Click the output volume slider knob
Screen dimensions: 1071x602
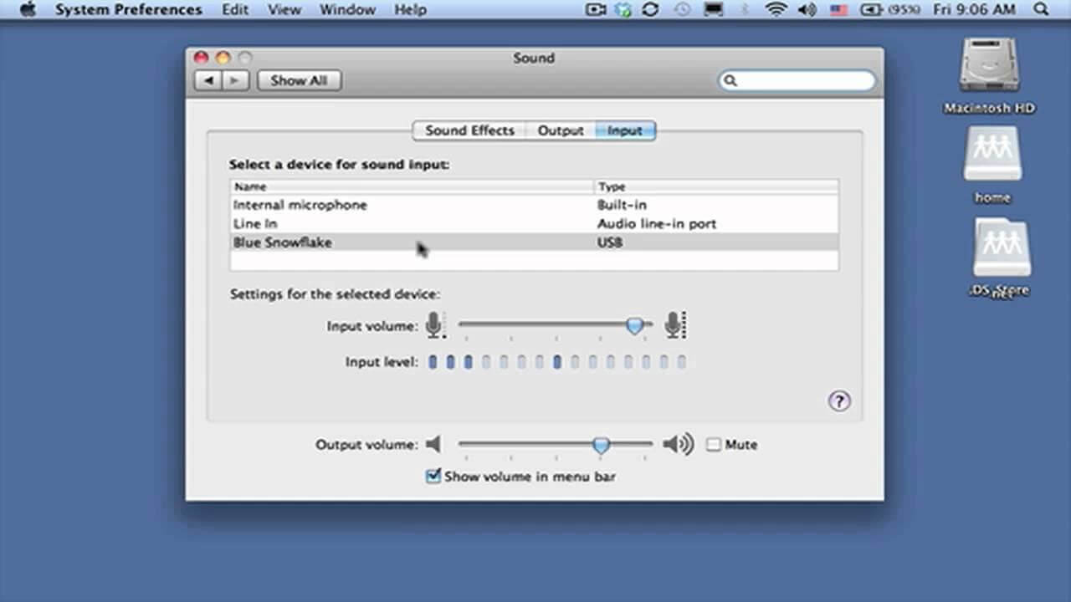(601, 445)
